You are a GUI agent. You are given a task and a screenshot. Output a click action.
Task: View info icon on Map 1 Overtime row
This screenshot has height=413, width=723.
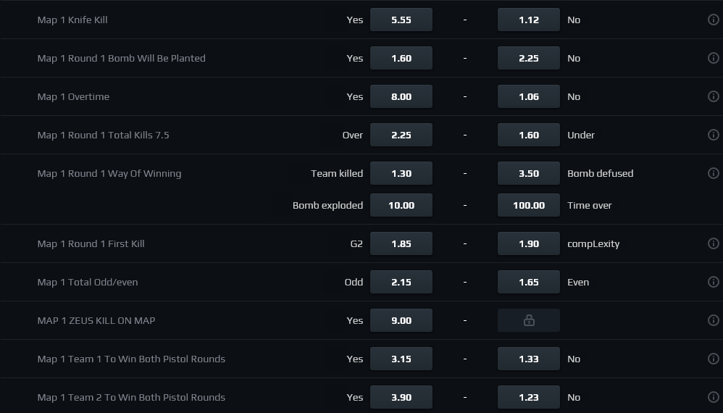pos(713,96)
